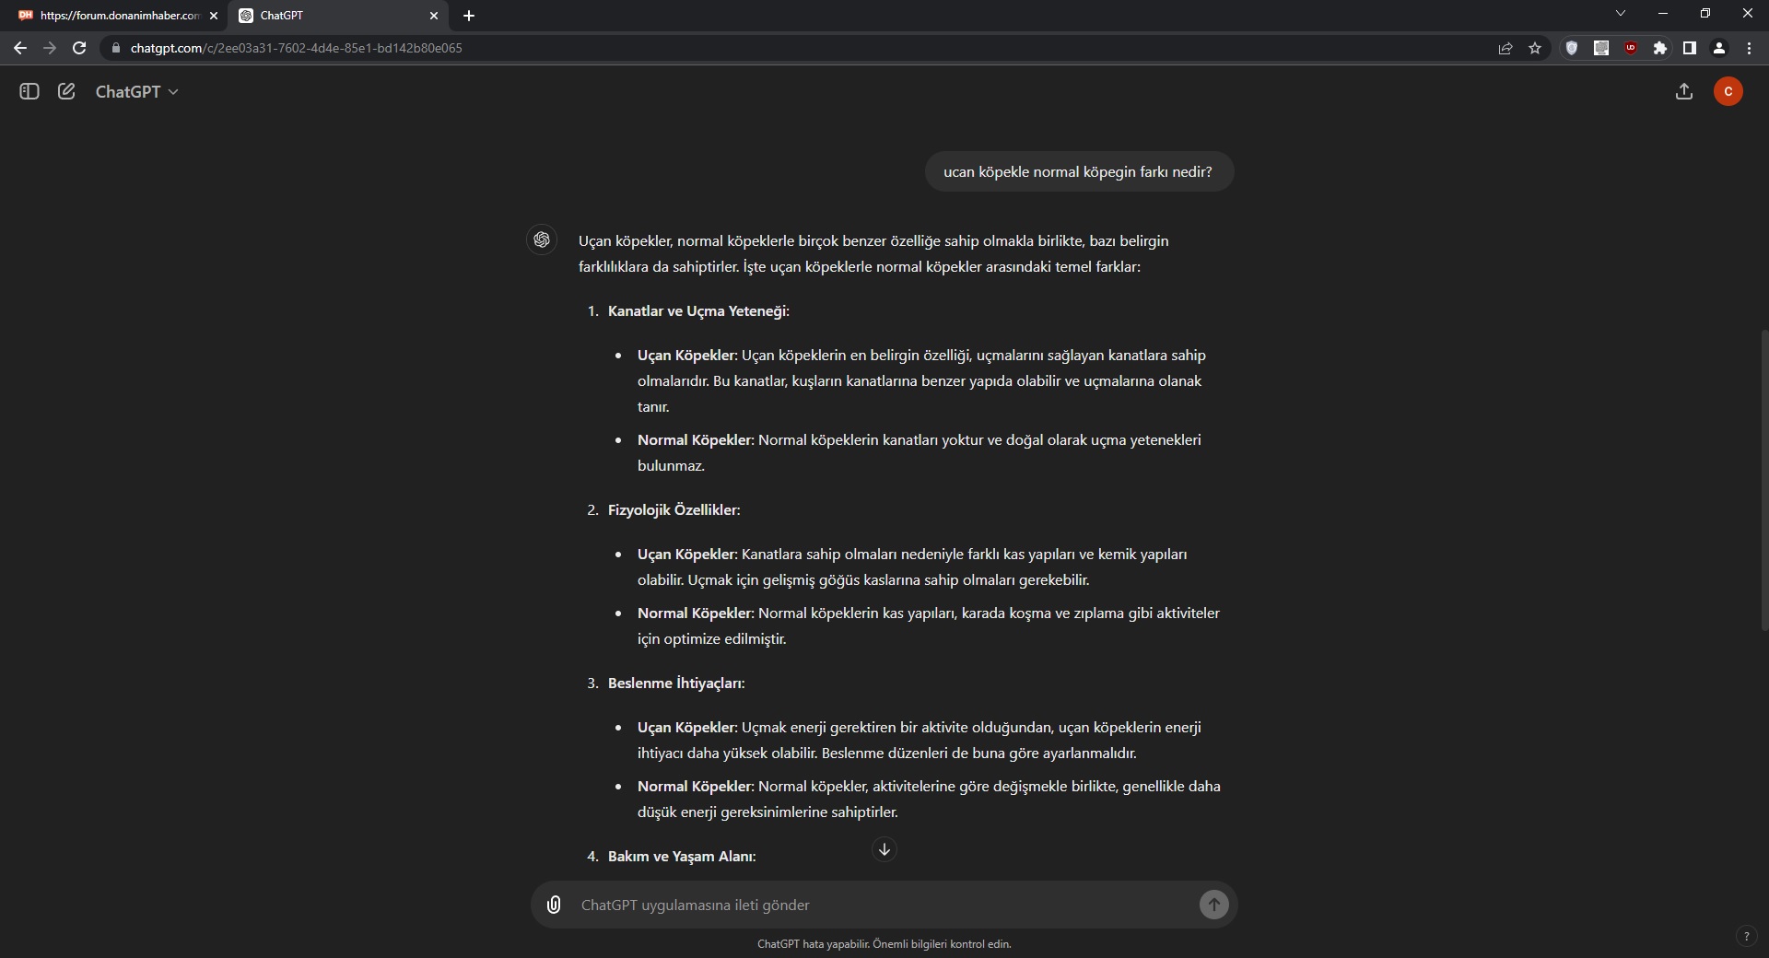Switch to the ChatGPT tab

click(336, 16)
